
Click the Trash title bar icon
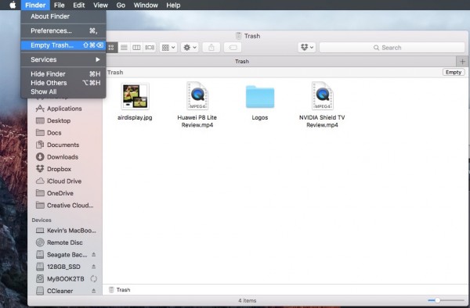238,36
